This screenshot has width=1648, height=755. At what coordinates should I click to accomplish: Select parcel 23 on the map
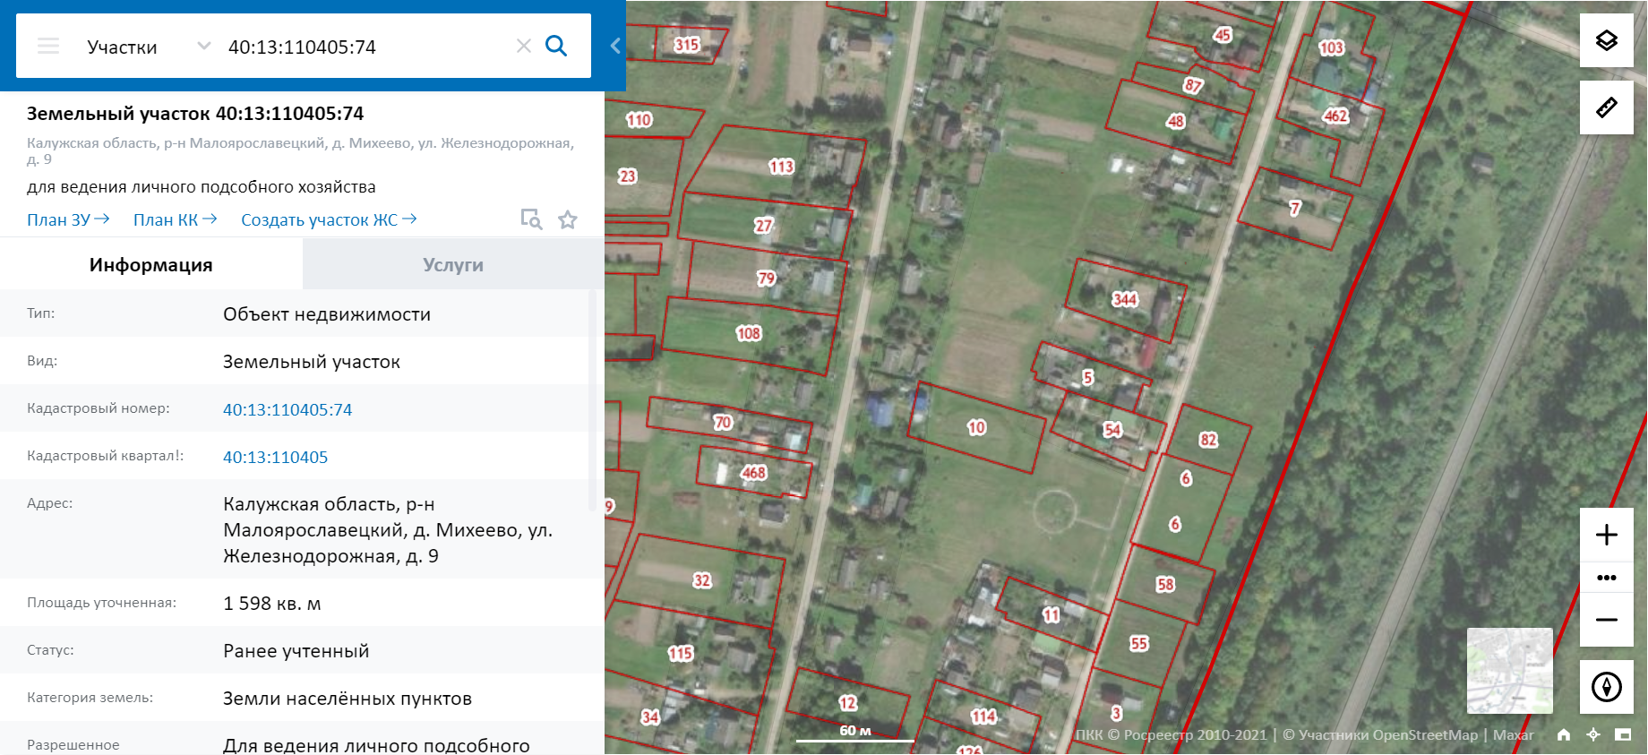pyautogui.click(x=627, y=176)
